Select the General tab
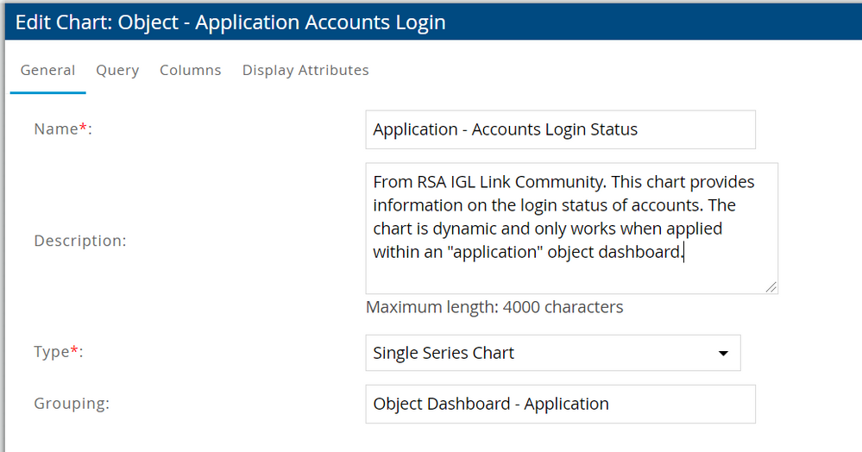 [x=47, y=71]
